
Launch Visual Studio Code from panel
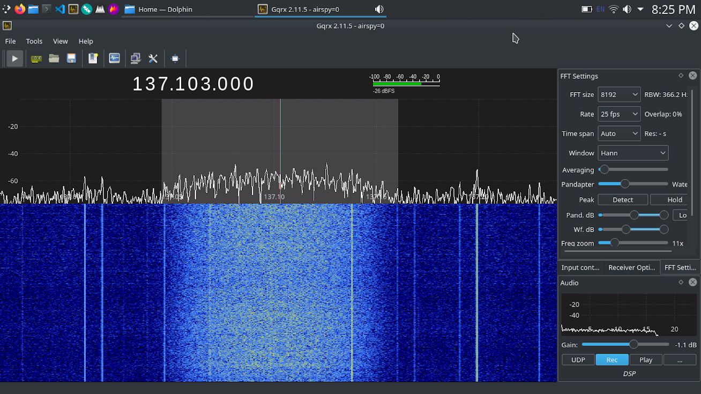(x=60, y=9)
